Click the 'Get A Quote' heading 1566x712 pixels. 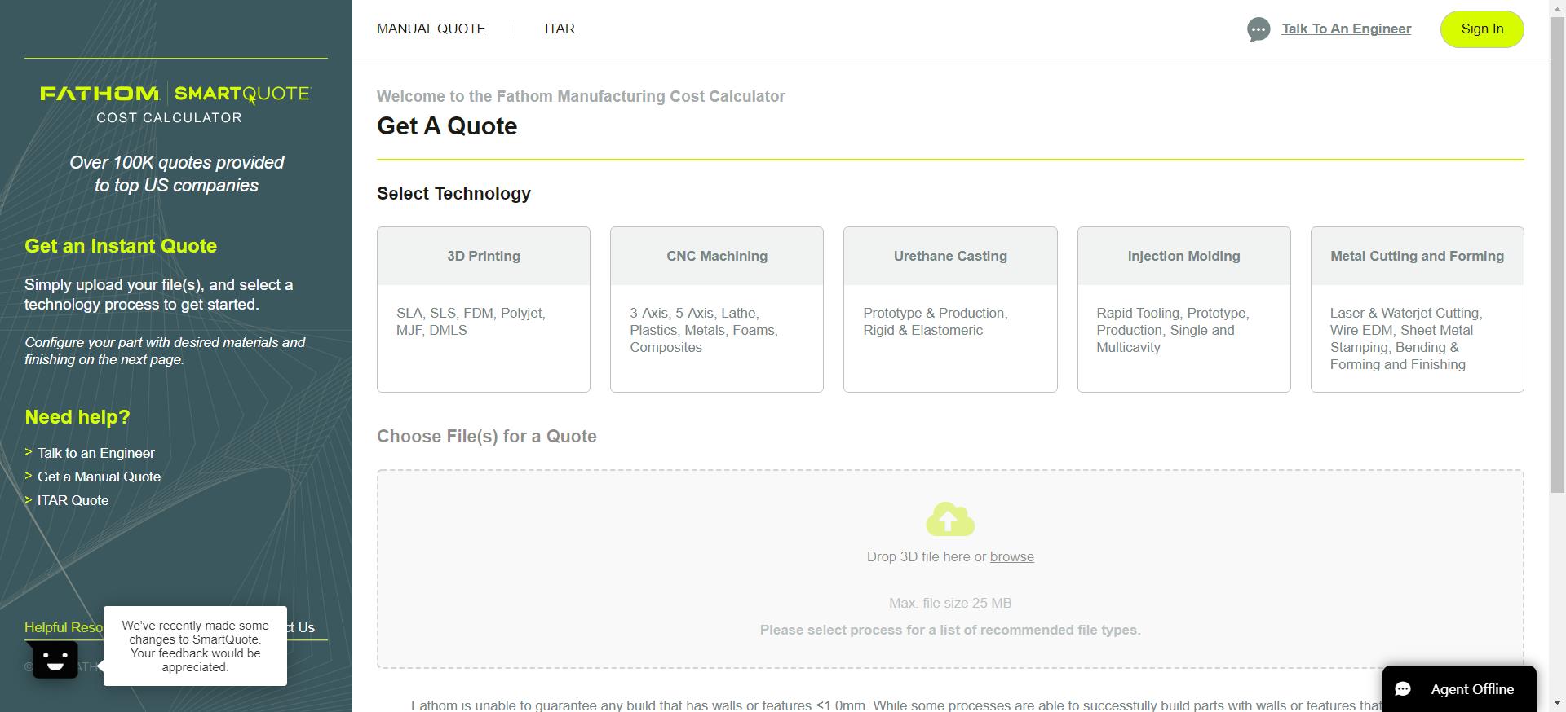[447, 126]
